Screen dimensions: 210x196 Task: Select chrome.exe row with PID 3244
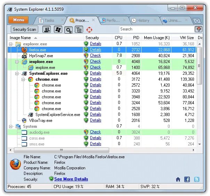[102, 103]
